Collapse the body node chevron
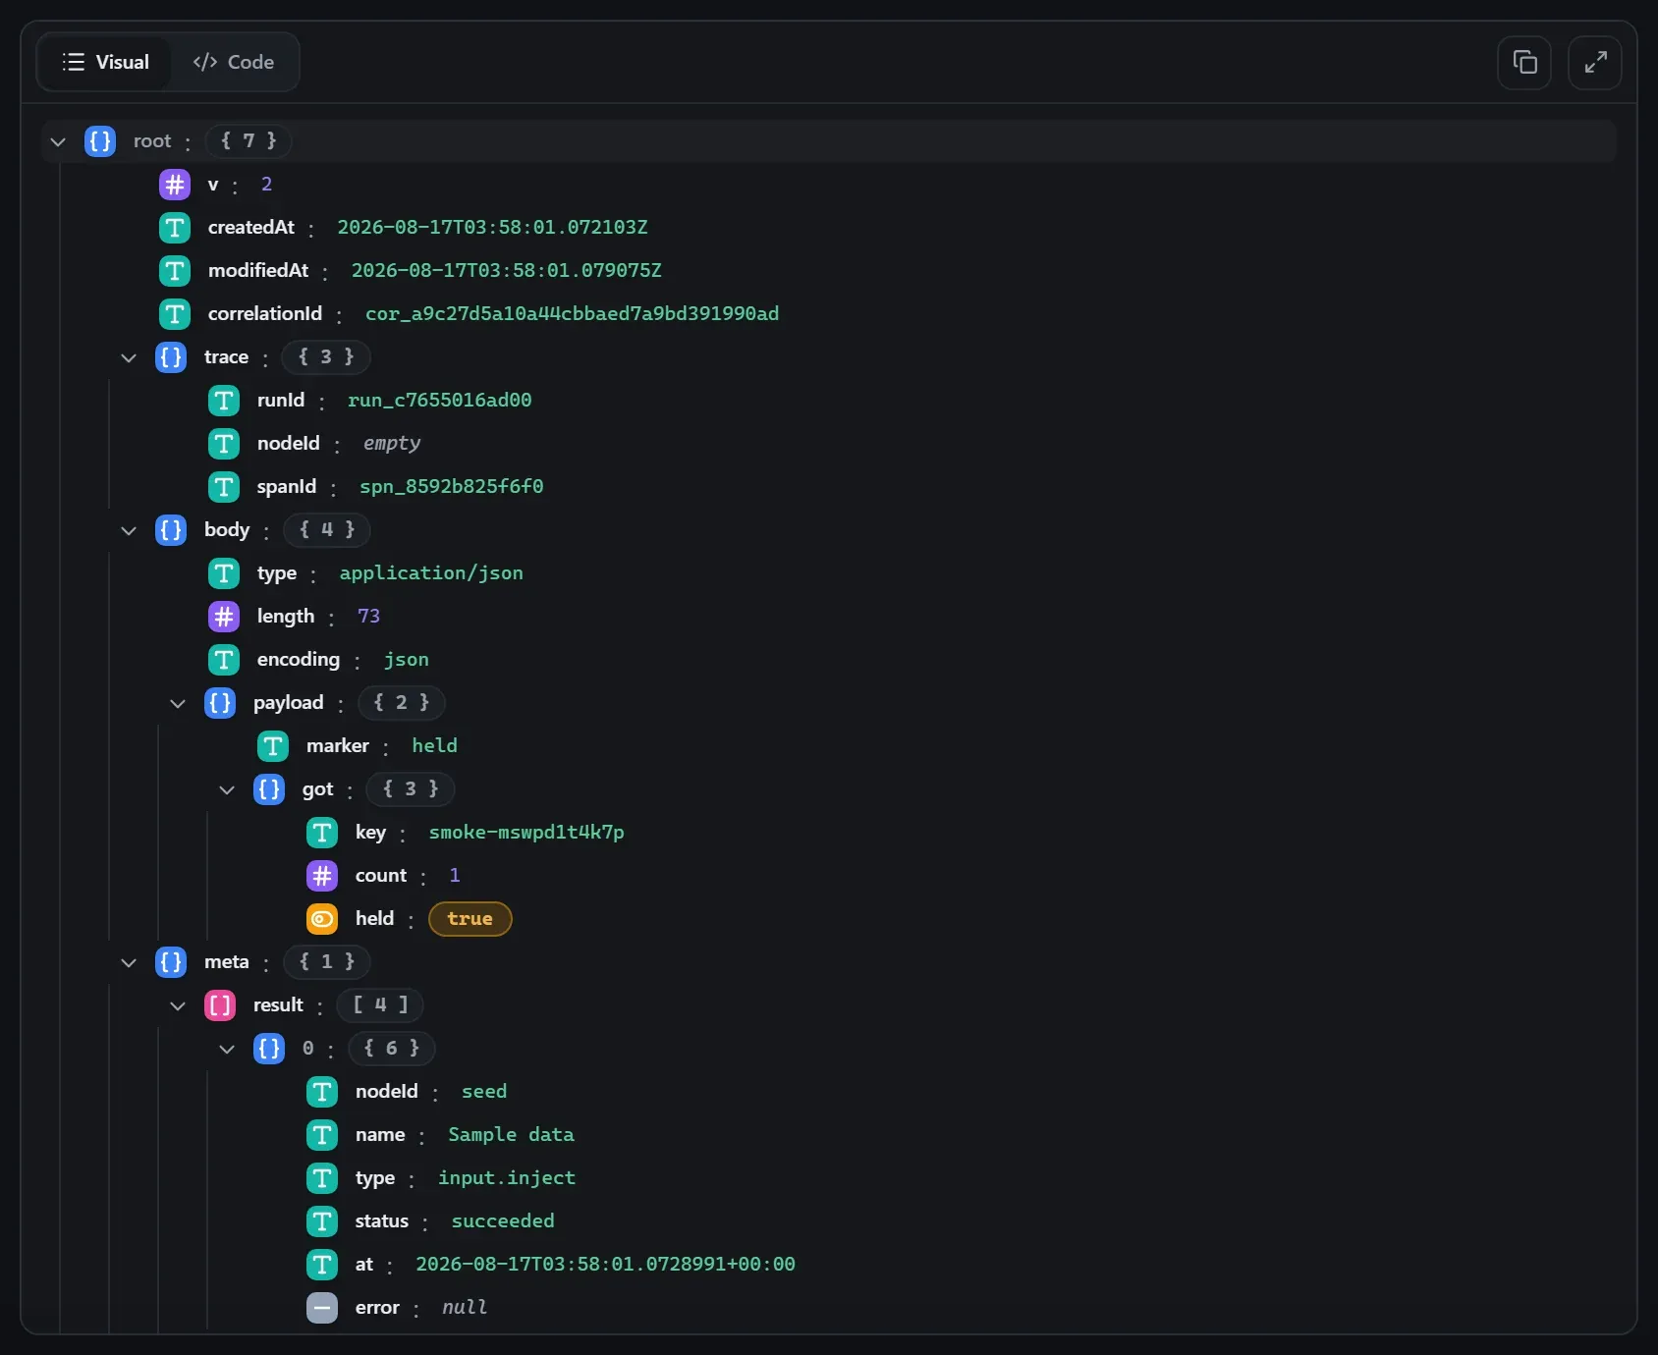This screenshot has width=1658, height=1355. click(129, 530)
